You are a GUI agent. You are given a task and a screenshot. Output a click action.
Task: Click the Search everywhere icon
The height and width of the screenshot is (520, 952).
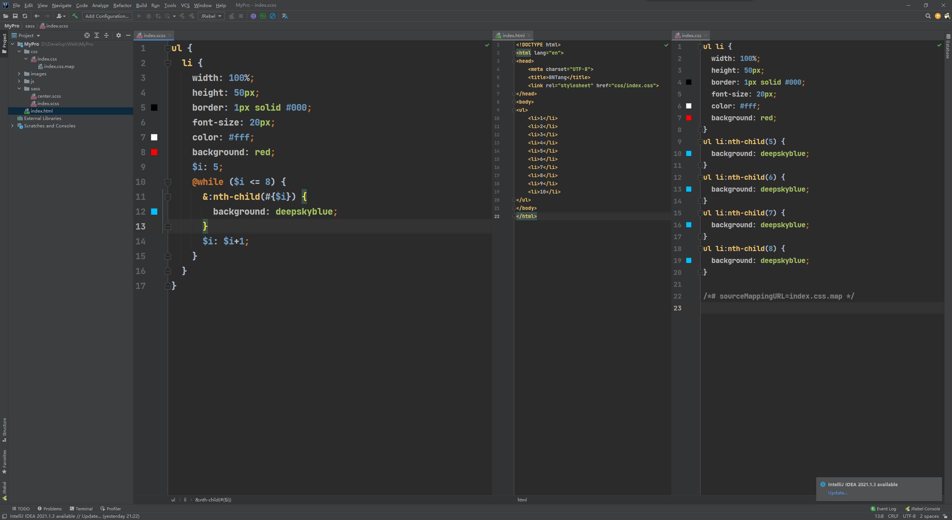pyautogui.click(x=928, y=15)
